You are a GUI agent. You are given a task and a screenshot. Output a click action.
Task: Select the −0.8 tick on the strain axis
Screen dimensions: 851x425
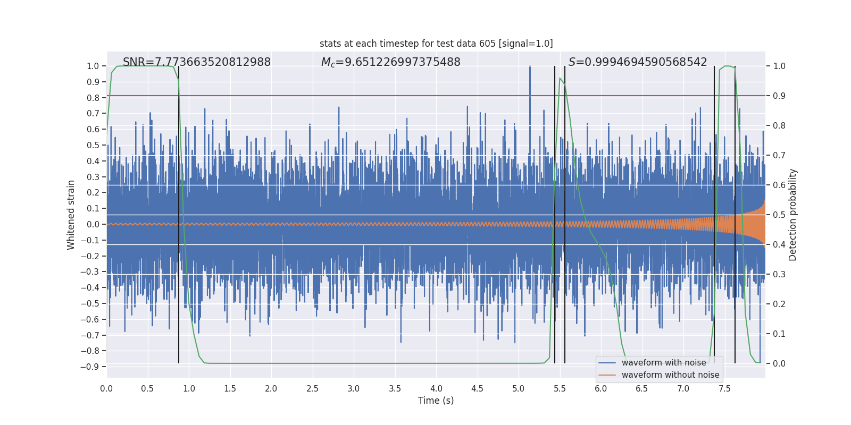[90, 351]
